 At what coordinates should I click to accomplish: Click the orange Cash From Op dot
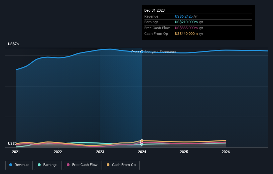[x=108, y=165]
